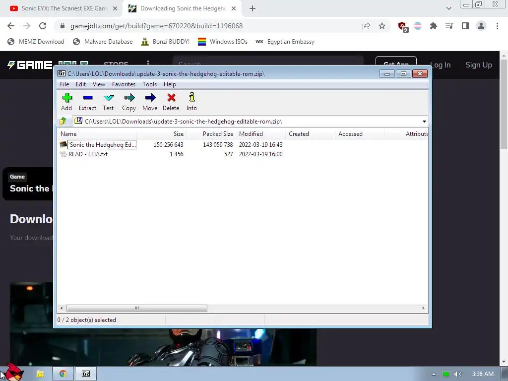This screenshot has height=381, width=508.
Task: Open the Info tool in 7-Zip
Action: [x=191, y=102]
